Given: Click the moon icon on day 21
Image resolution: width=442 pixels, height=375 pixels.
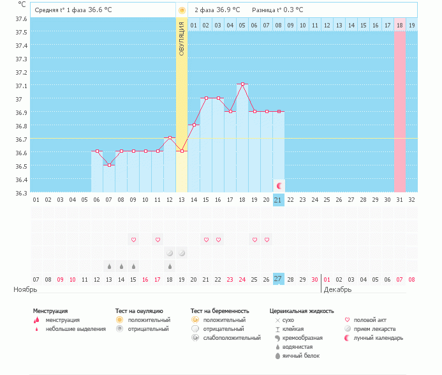Looking at the screenshot, I should point(279,186).
